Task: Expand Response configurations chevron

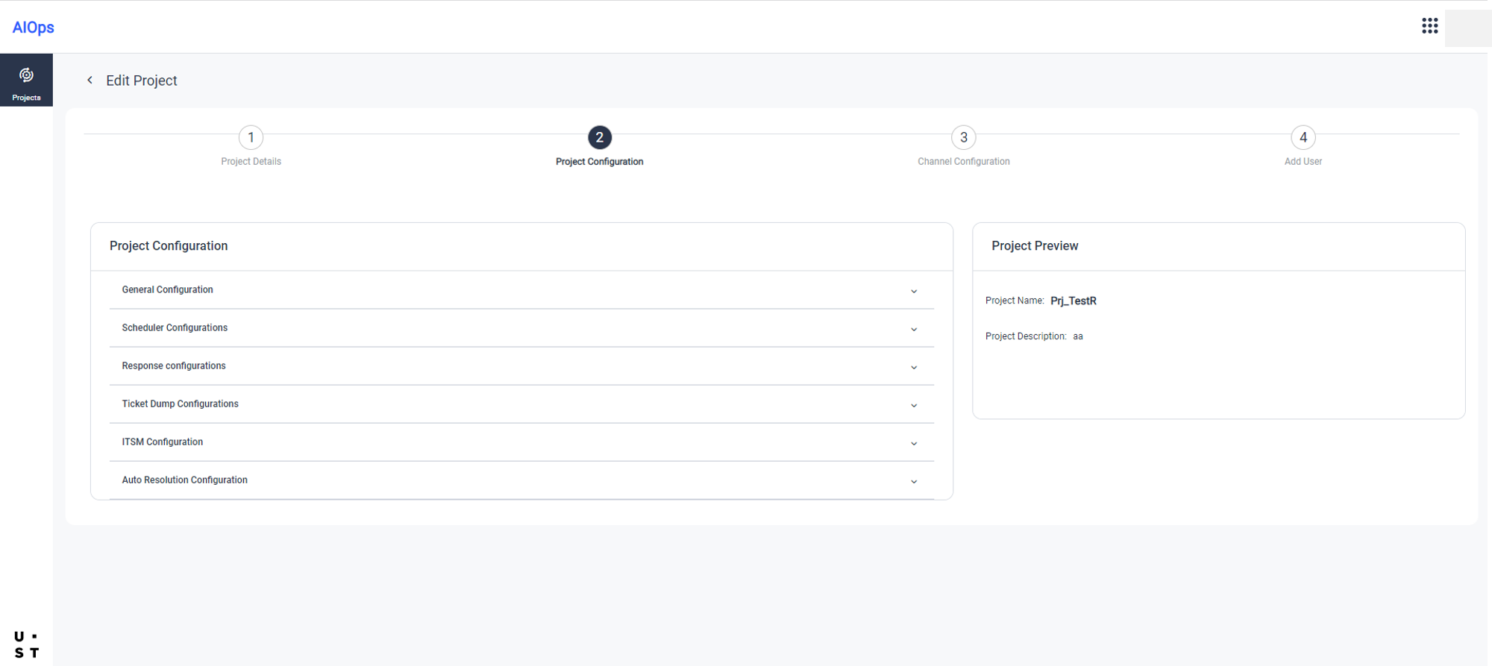Action: [x=913, y=368]
